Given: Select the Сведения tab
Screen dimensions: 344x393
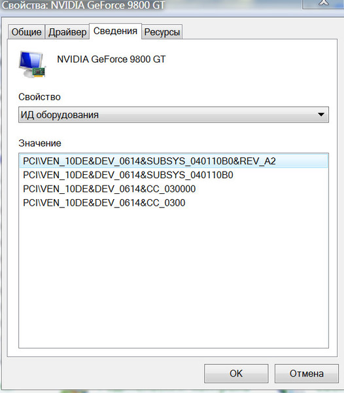Looking at the screenshot, I should (115, 31).
